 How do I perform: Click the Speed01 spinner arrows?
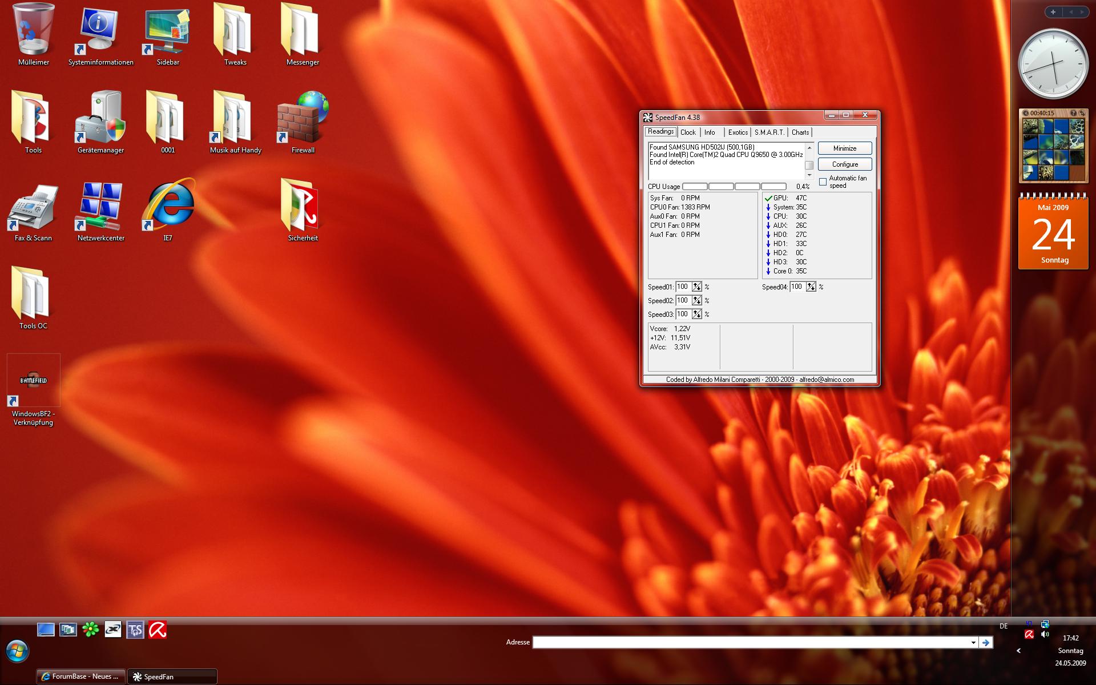[x=697, y=287]
